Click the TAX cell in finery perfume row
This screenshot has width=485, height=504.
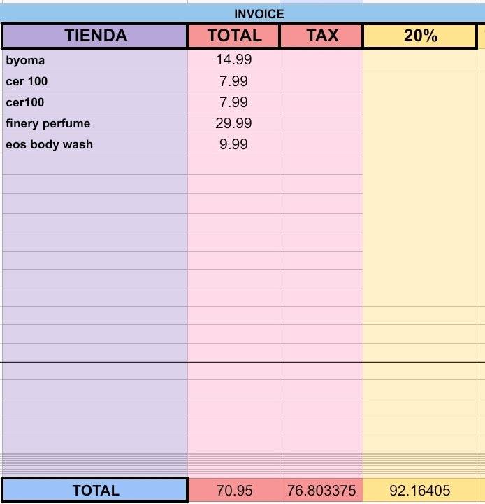pyautogui.click(x=321, y=123)
